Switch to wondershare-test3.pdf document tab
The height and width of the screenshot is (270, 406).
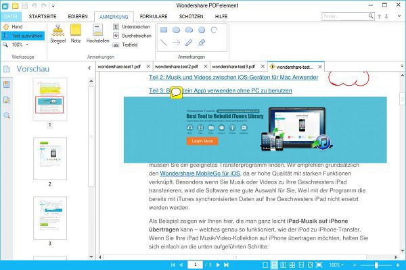[233, 67]
